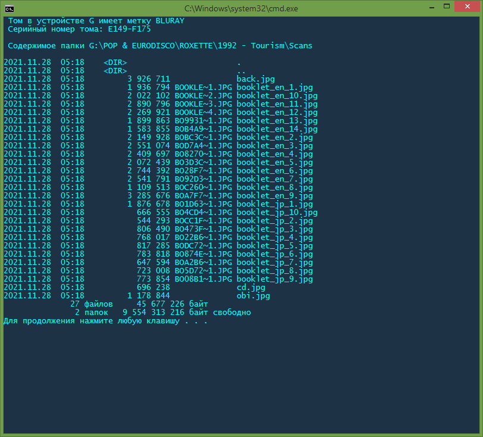Click short name BOOKLE~1.JPG
Screen dimensions: 483x437
coord(203,88)
